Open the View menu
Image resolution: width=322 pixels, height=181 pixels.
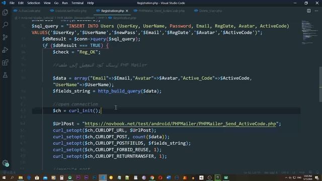[x=47, y=3]
